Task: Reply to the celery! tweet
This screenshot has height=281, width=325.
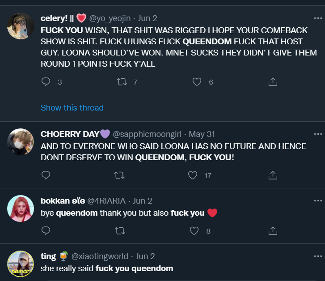Action: [46, 82]
